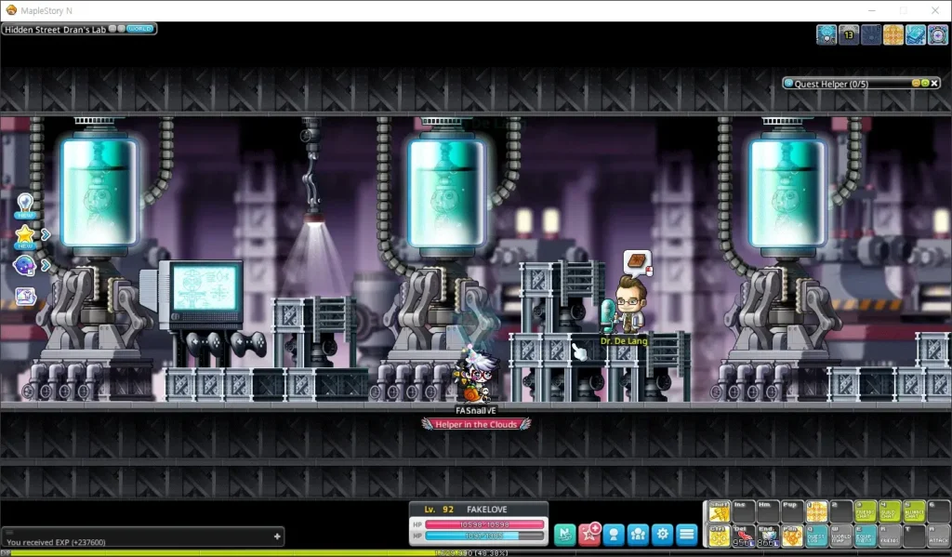This screenshot has width=952, height=557.
Task: Click the empty Hm quickslot
Action: tap(767, 511)
